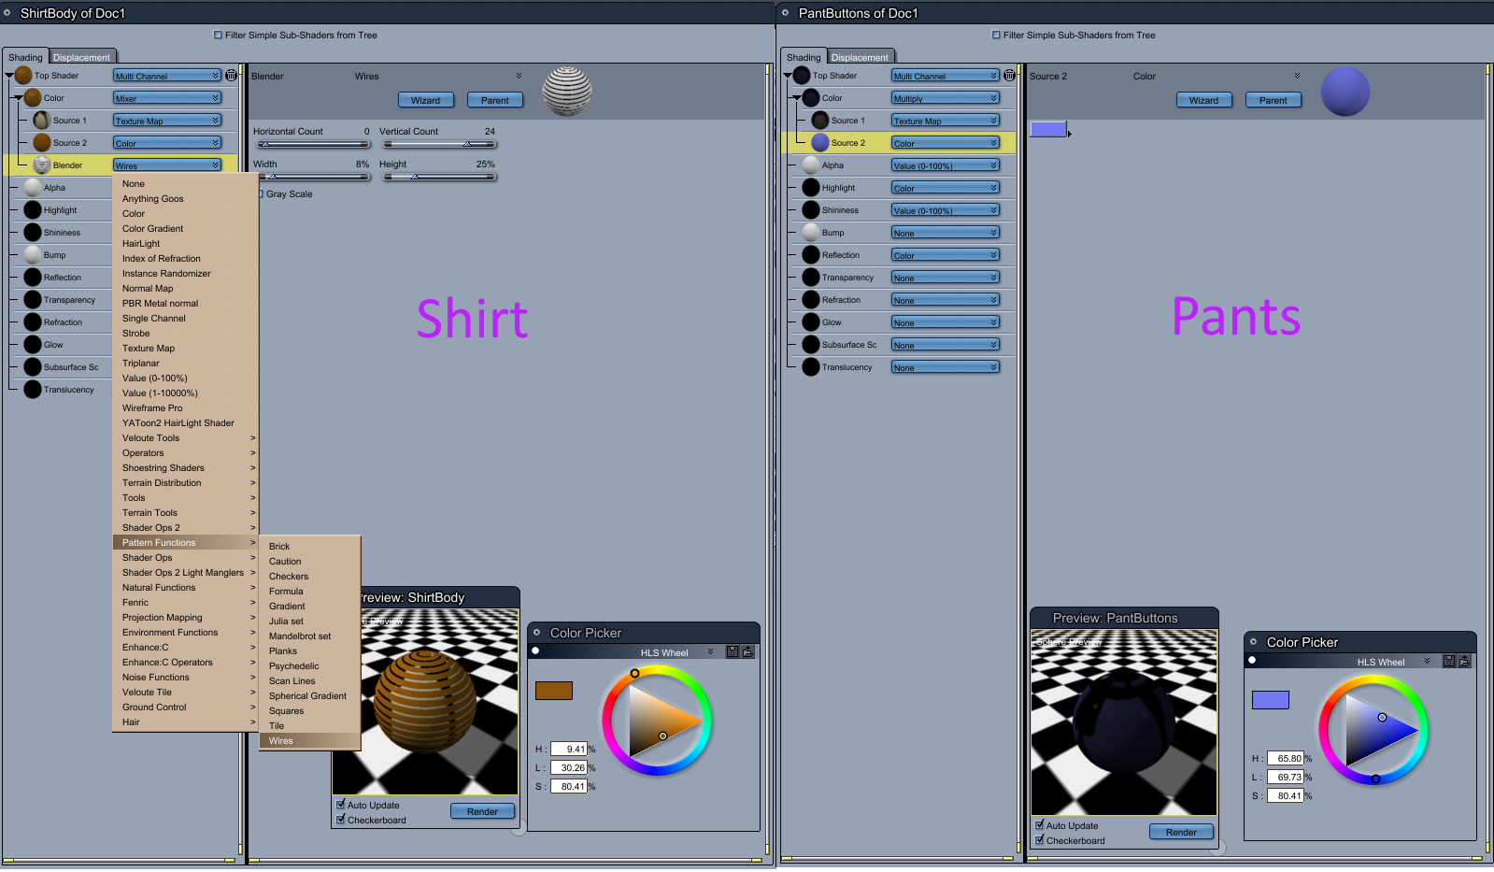Click the brown color swatch in Shirt Color Picker
Viewport: 1494px width, 872px height.
tap(554, 691)
